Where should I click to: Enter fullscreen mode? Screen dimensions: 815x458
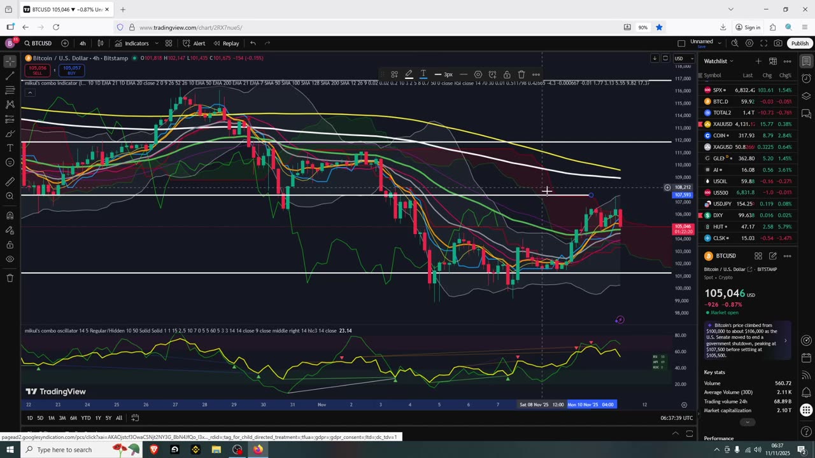(x=763, y=43)
